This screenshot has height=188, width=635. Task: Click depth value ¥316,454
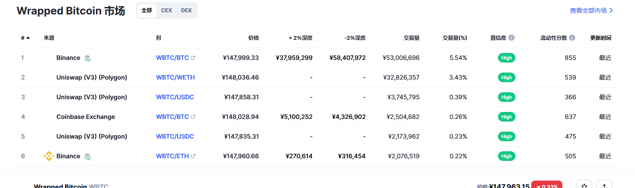click(352, 156)
